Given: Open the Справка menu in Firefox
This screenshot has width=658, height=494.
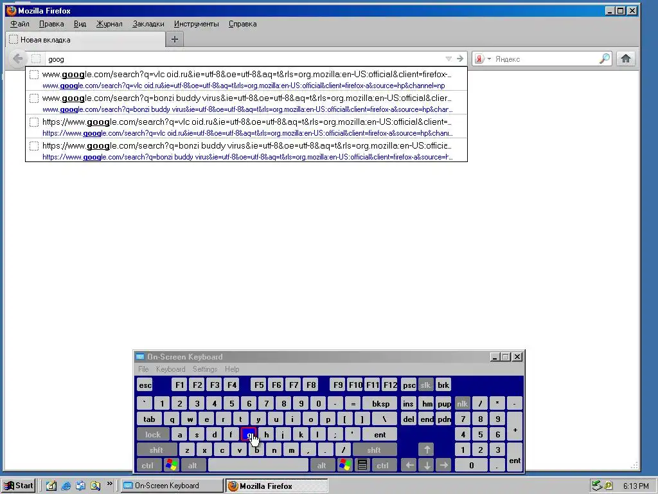Looking at the screenshot, I should (x=242, y=24).
